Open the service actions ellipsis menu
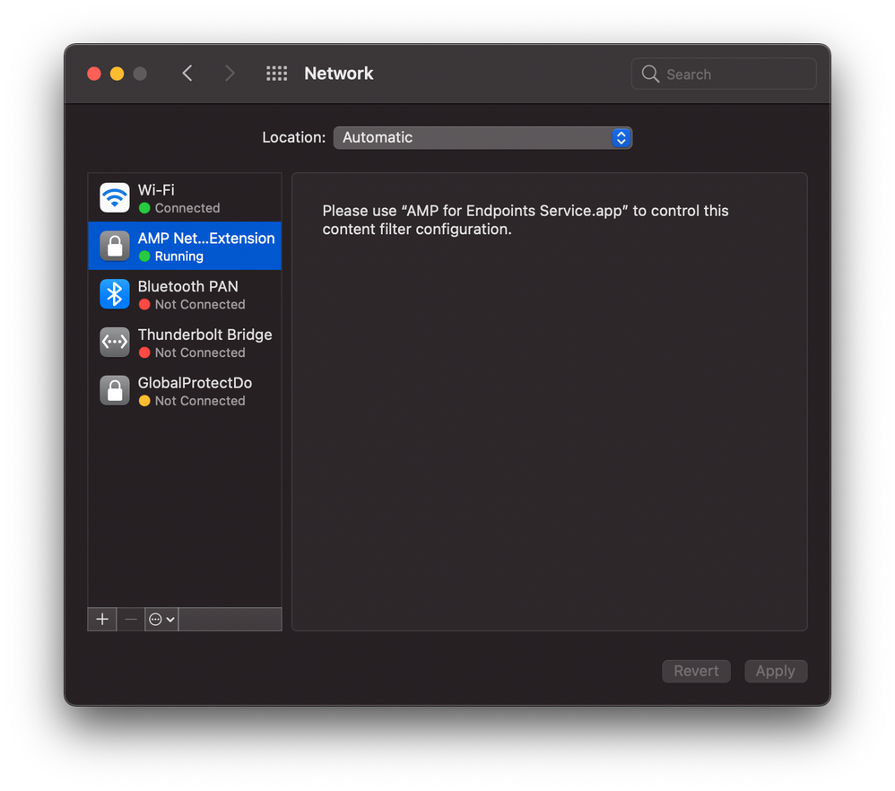The height and width of the screenshot is (791, 895). 161,619
